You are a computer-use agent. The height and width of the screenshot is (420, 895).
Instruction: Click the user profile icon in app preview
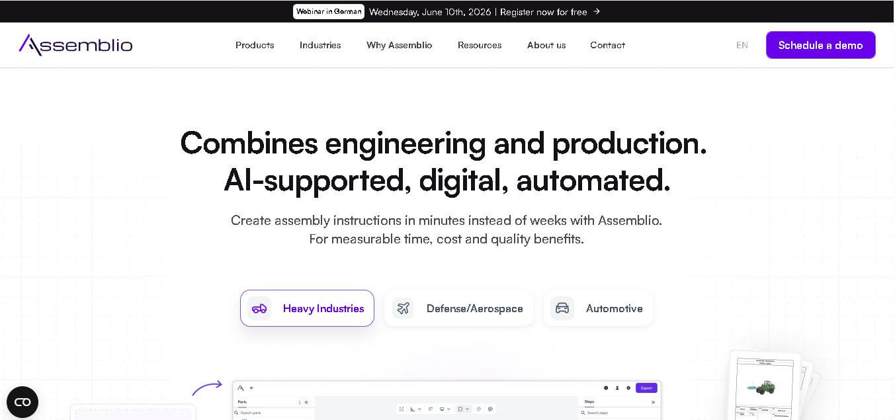[x=617, y=388]
